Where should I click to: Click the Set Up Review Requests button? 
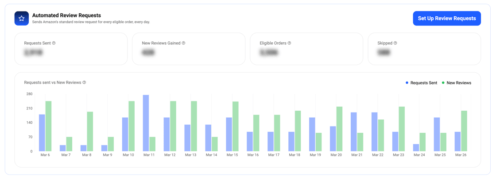pyautogui.click(x=447, y=18)
